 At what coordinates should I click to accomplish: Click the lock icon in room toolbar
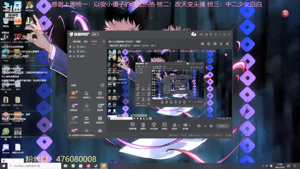(x=208, y=44)
